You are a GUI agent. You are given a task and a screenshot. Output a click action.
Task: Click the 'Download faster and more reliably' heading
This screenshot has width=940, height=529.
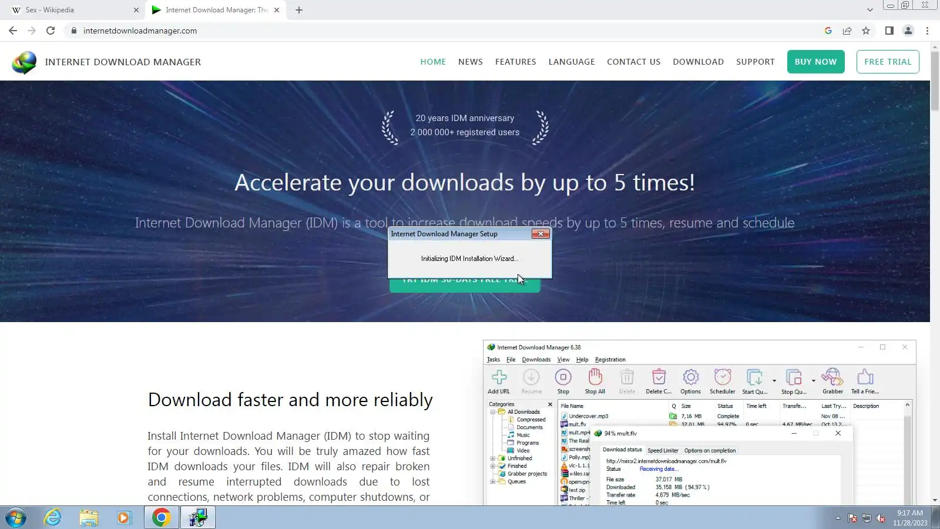290,400
